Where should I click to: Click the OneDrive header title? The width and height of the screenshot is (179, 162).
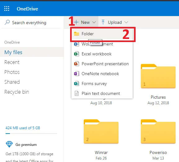point(27,9)
